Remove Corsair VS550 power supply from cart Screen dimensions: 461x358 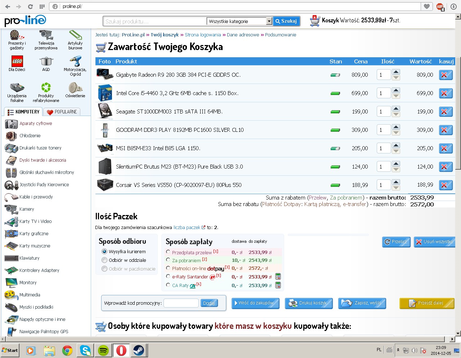pyautogui.click(x=446, y=185)
